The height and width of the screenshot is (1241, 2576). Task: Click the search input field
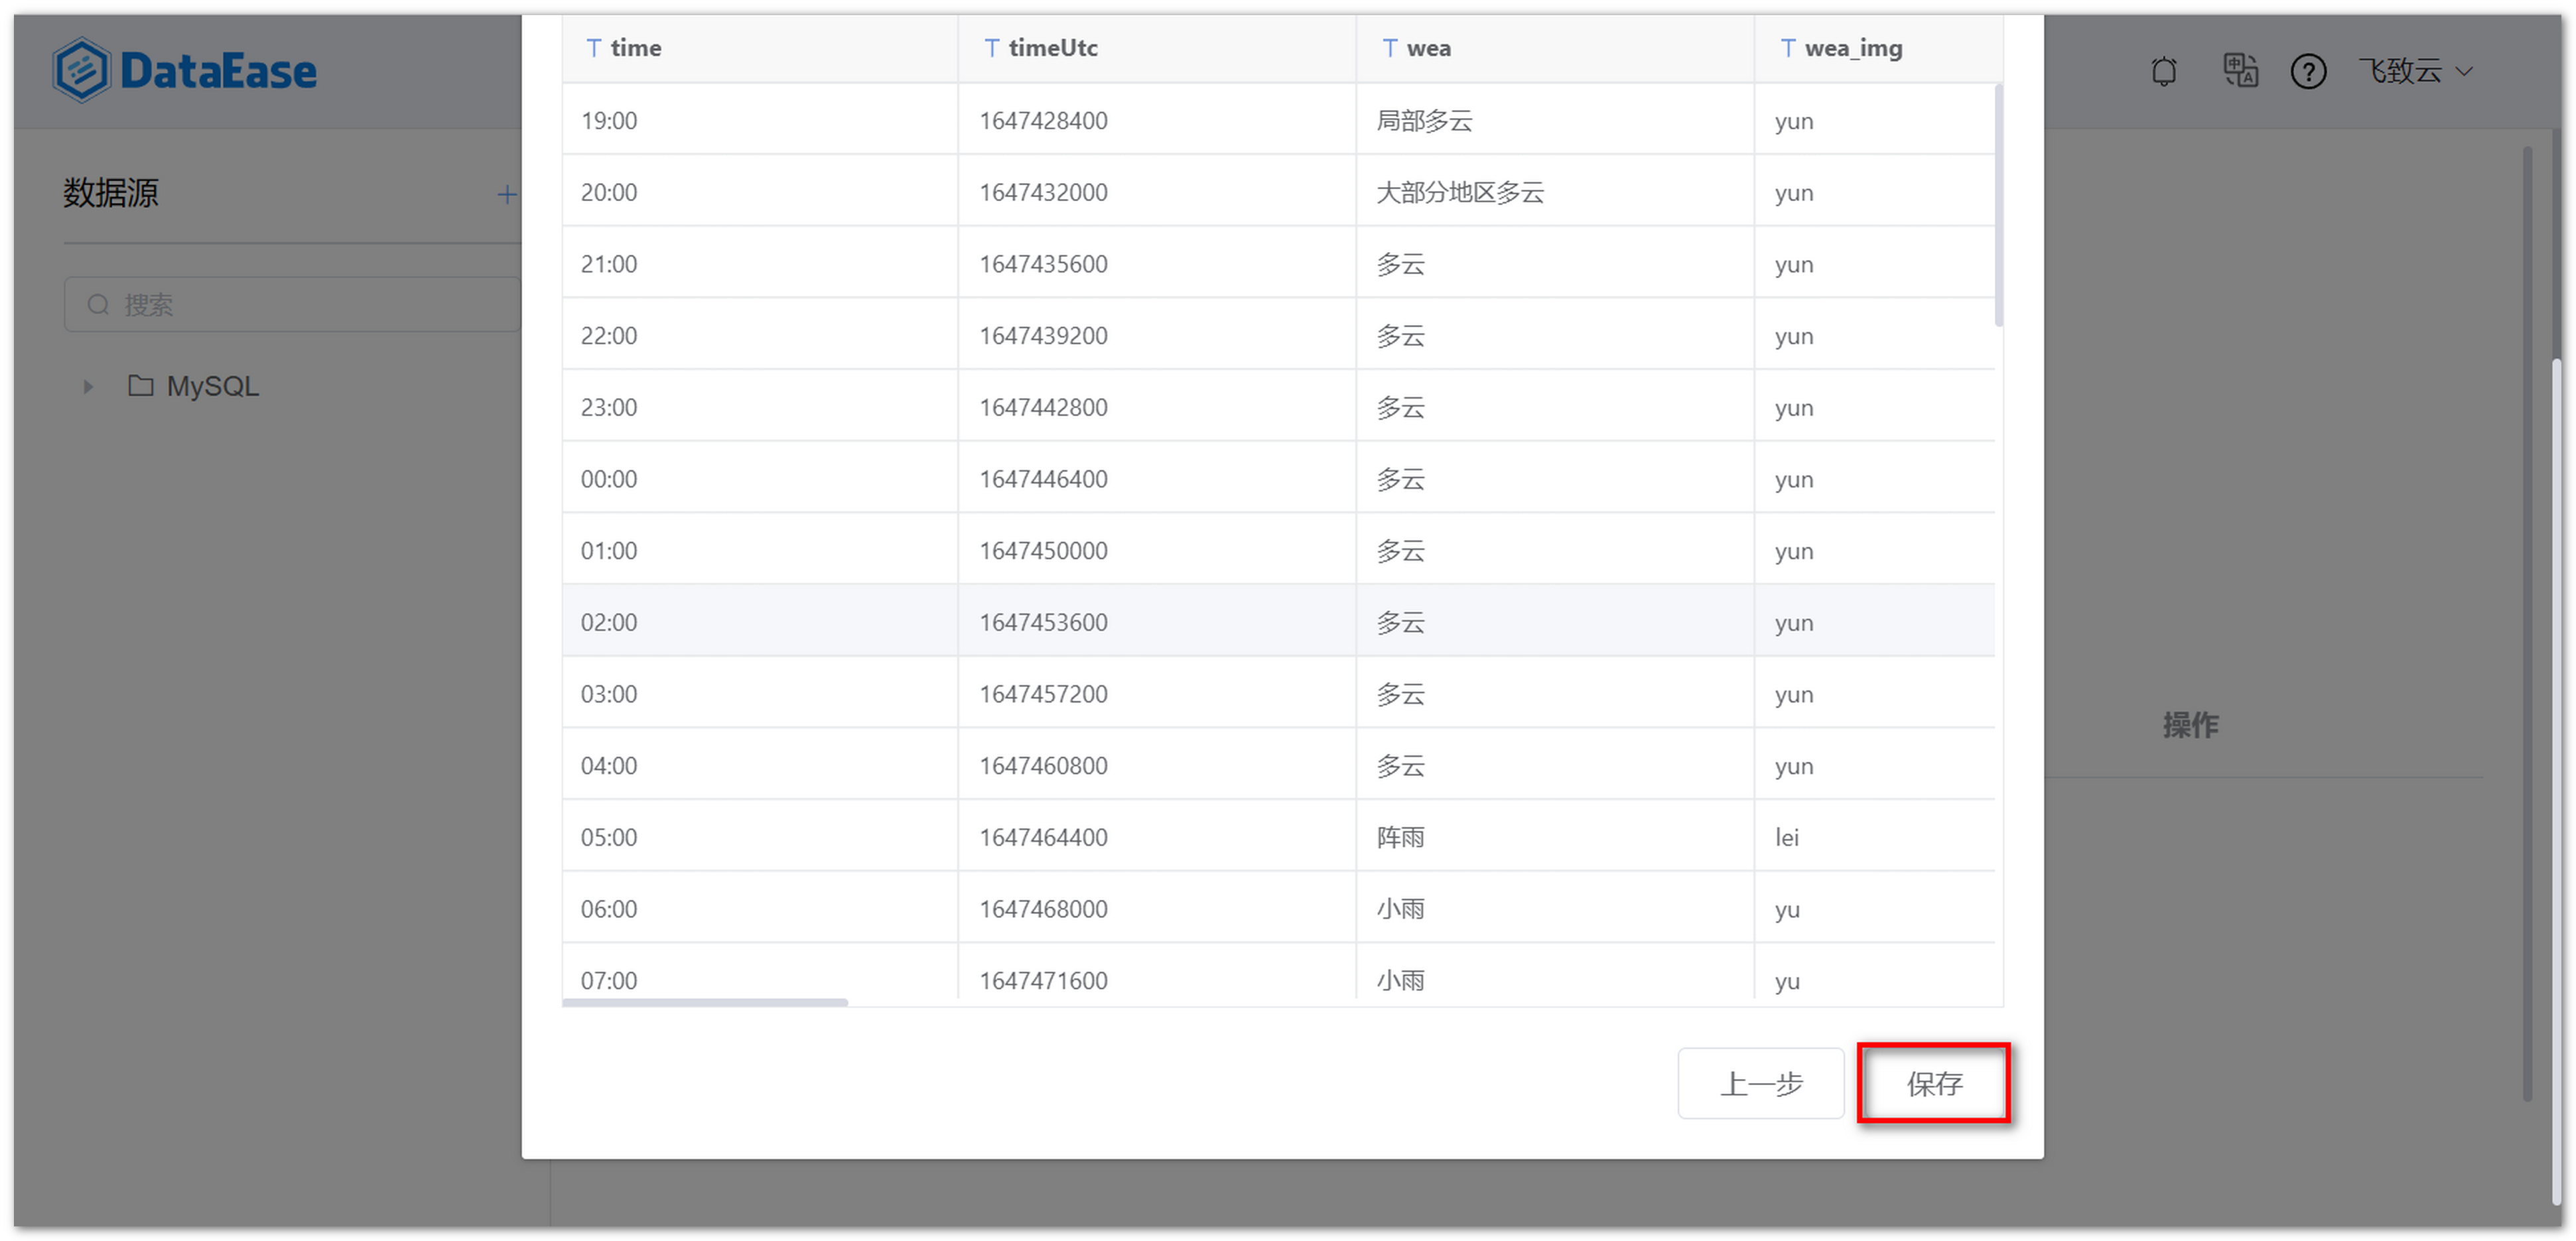(290, 304)
